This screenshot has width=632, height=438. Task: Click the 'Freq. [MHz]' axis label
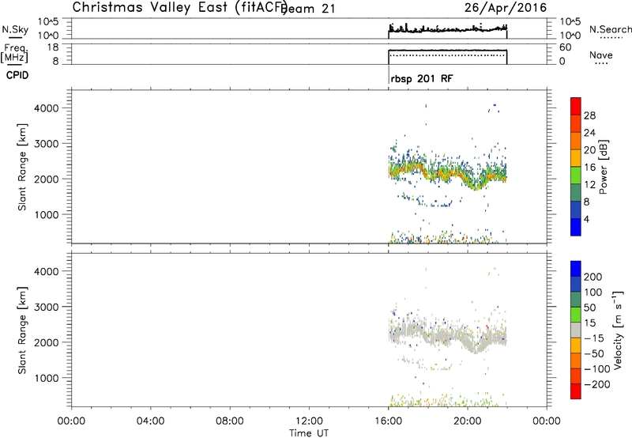click(x=16, y=53)
